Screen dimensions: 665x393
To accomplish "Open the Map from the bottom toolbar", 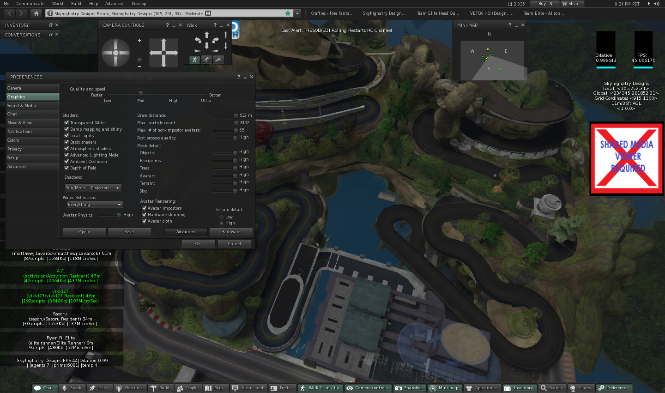I will pyautogui.click(x=214, y=388).
